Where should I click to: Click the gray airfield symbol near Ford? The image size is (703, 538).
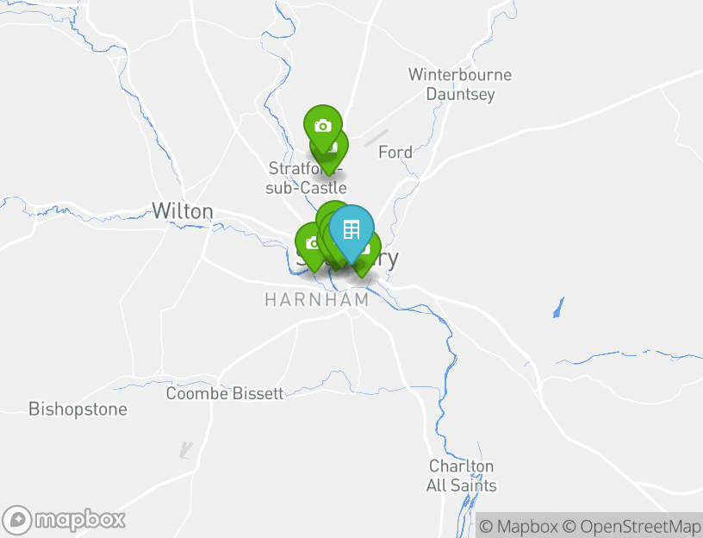pos(376,138)
